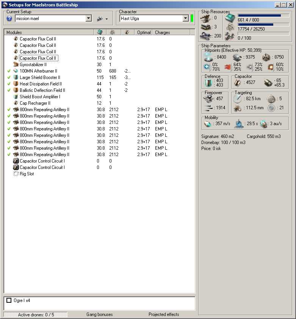
Task: Select the highlighted Capacitor Flux Coil II row
Action: [38, 58]
